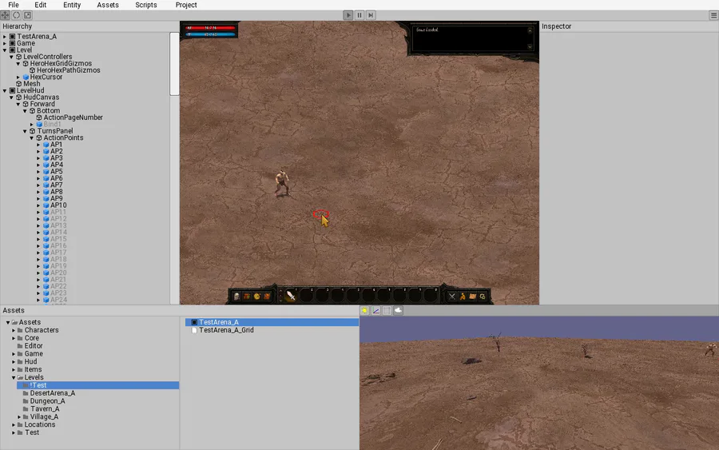Click the gold coin icon in game HUD
Image resolution: width=719 pixels, height=450 pixels.
(x=256, y=297)
